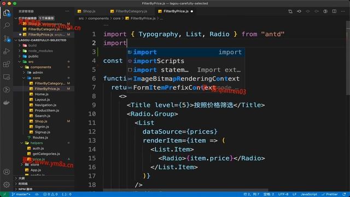
Task: Open the Search view magnifier icon
Action: pyautogui.click(x=7, y=26)
